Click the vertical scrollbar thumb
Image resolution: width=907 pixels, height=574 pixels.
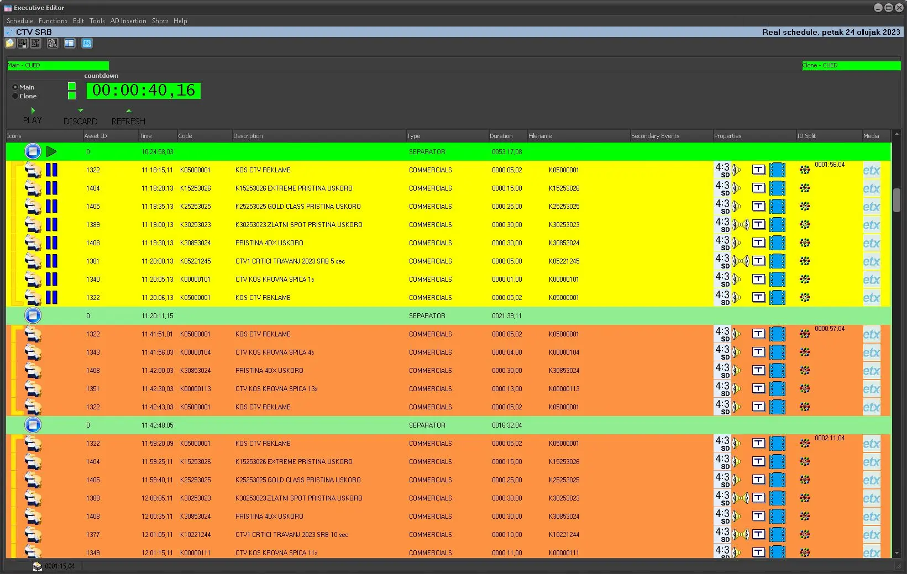[x=896, y=200]
